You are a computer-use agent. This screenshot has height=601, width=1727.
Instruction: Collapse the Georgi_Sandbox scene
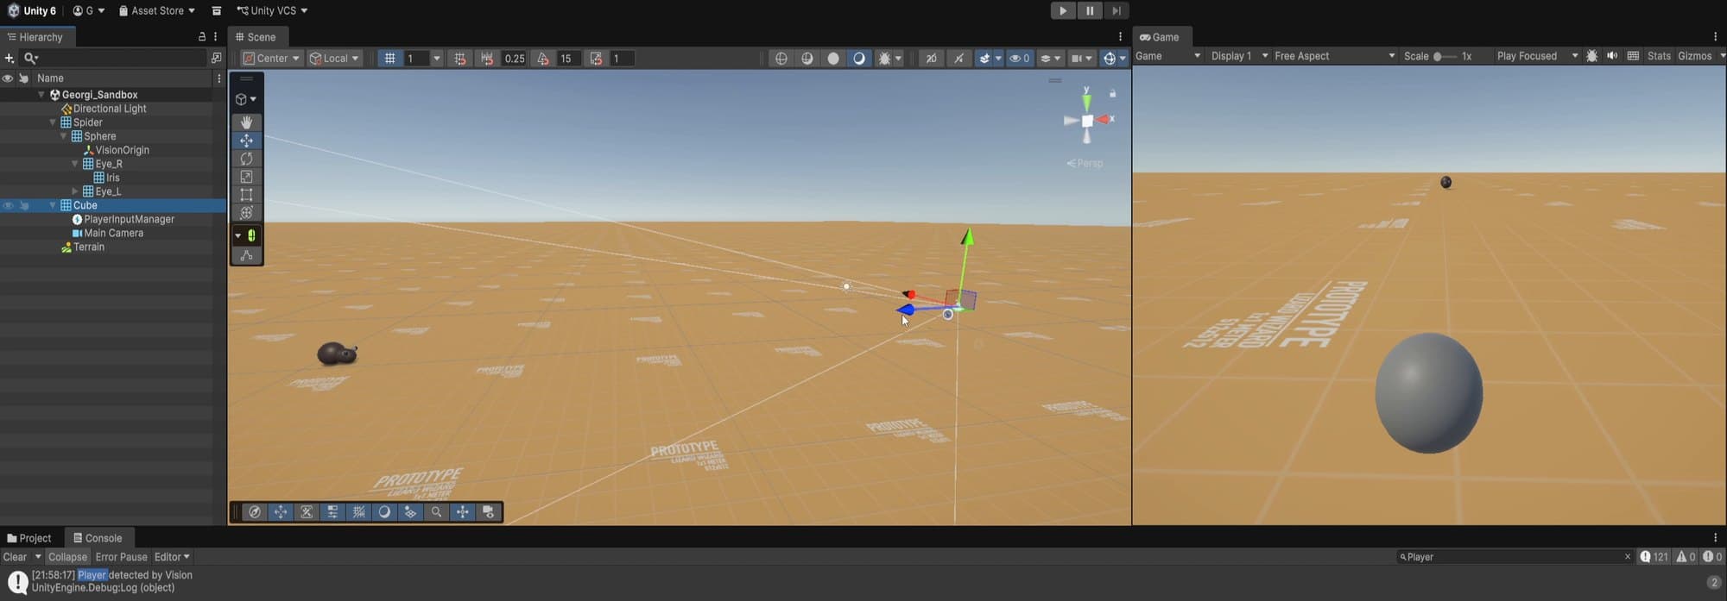pos(41,95)
